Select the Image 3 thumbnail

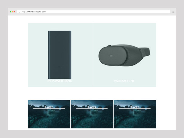(x=135, y=114)
